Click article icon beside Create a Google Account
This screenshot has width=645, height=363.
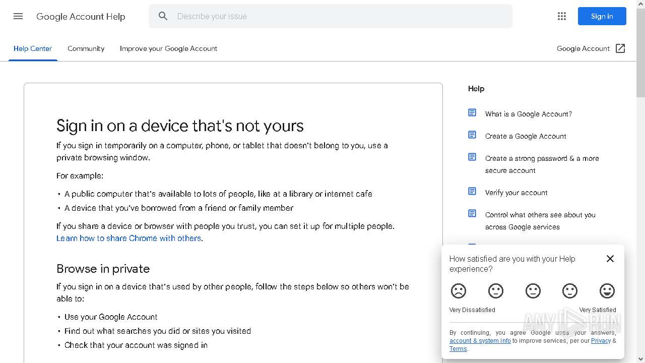tap(472, 135)
